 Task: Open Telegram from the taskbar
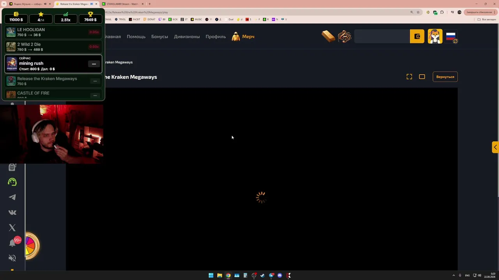click(x=271, y=275)
